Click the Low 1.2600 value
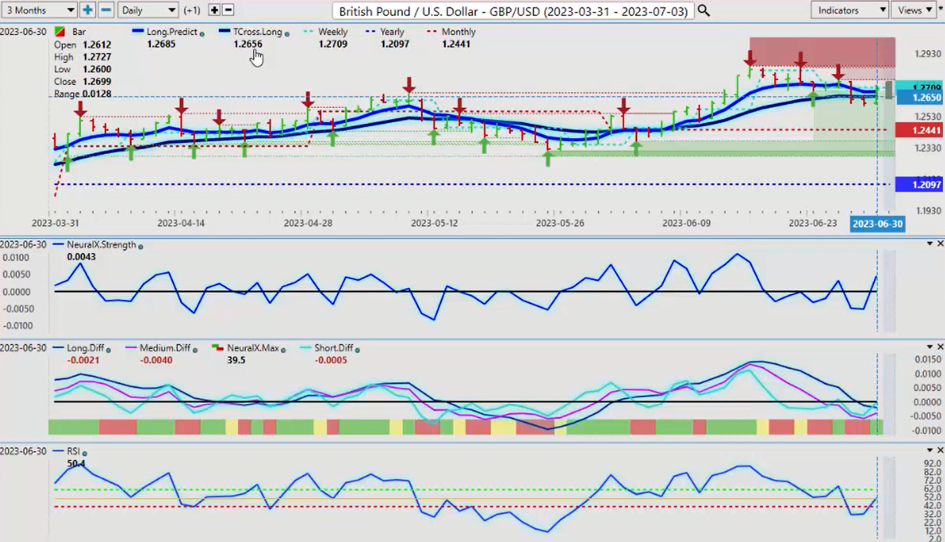 coord(97,69)
